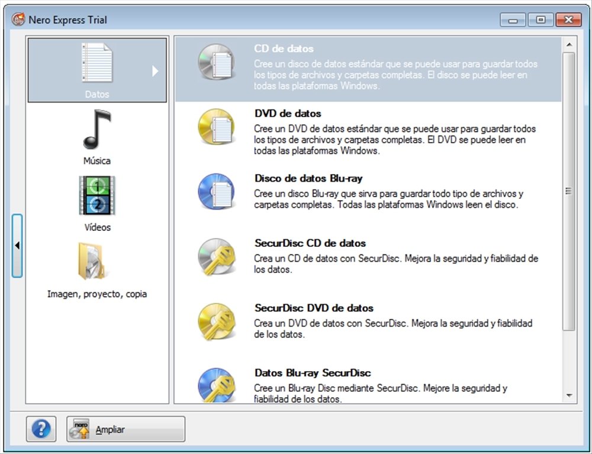592x454 pixels.
Task: Click the Datos Blu-ray SecurDisc key icon
Action: point(216,385)
